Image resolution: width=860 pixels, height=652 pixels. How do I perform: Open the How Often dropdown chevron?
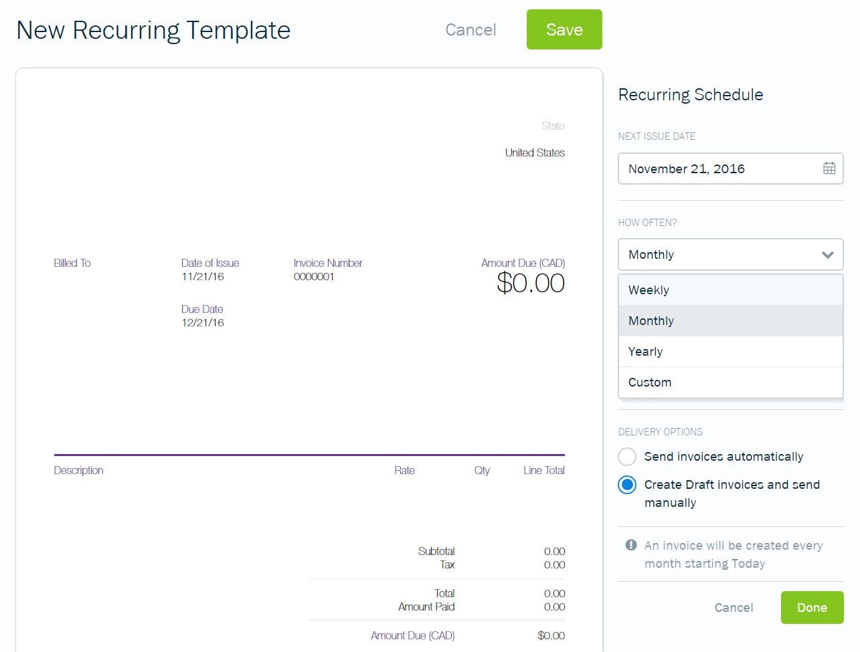[828, 255]
